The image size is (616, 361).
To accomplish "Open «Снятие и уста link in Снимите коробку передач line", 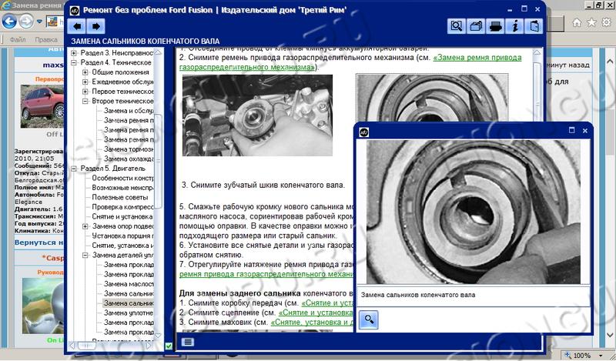I will point(328,303).
